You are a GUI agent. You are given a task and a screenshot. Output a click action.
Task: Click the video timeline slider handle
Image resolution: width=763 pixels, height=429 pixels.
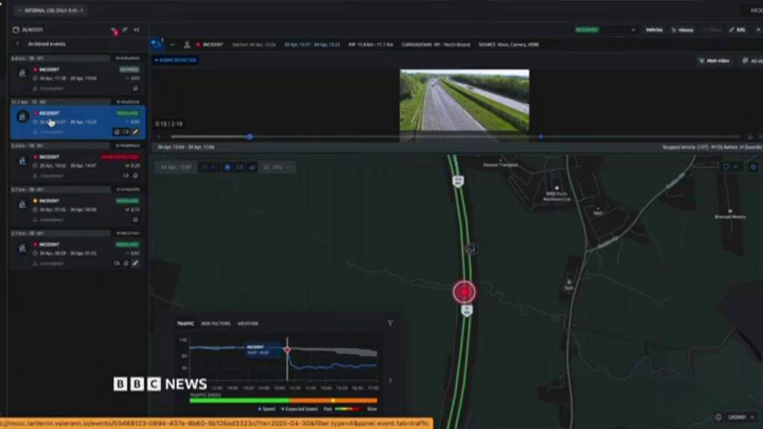pyautogui.click(x=250, y=136)
